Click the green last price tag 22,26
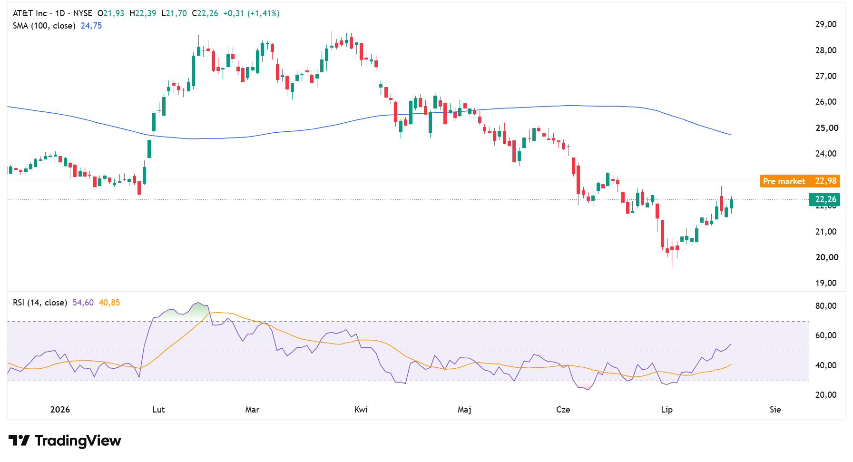This screenshot has height=462, width=853. click(825, 200)
